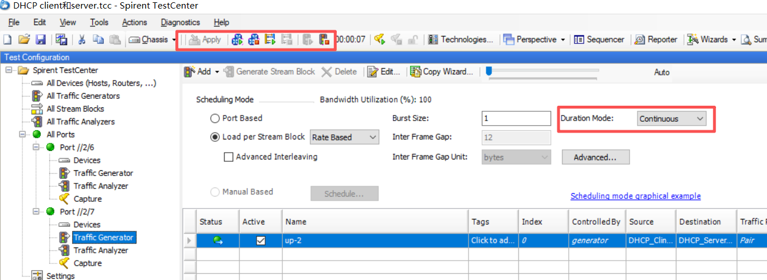Viewport: 767px width, 280px height.
Task: Click the Start Traffic generator icon
Action: point(308,39)
